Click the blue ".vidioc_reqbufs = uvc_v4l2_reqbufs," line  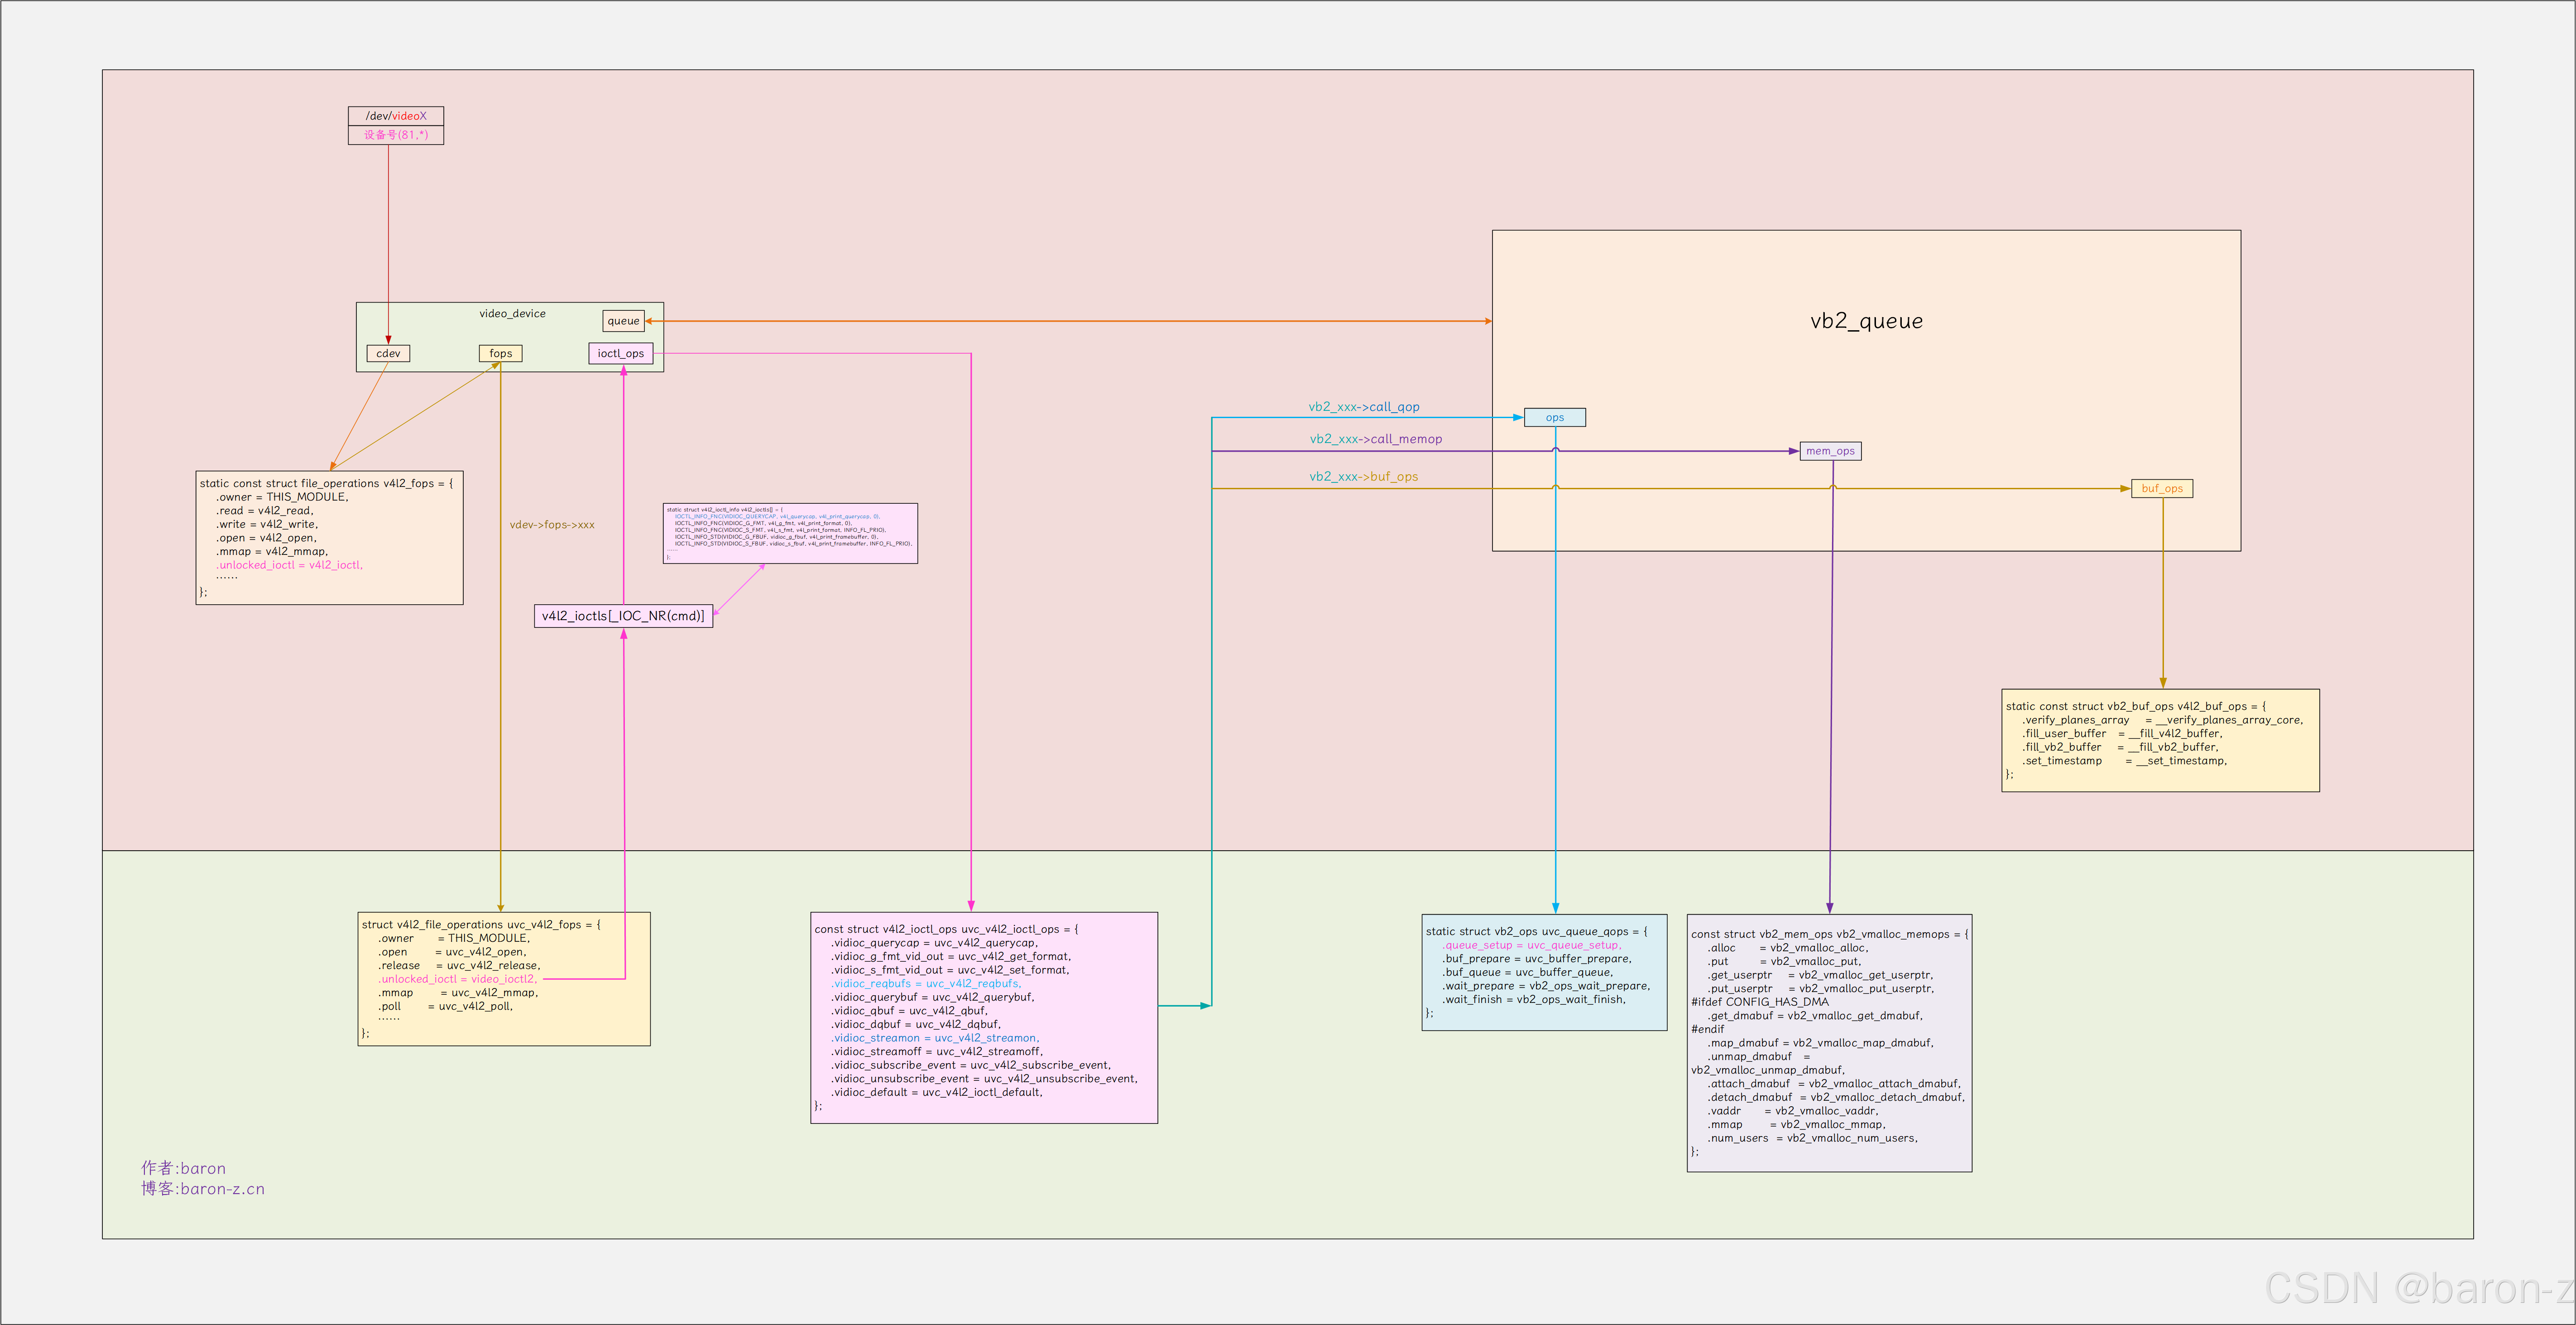pos(926,984)
